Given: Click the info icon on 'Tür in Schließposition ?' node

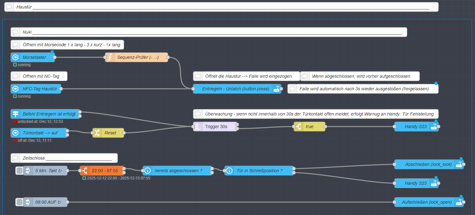Looking at the screenshot, I should coord(229,171).
